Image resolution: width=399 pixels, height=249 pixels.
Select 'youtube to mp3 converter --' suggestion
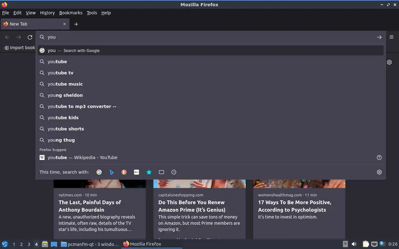coord(211,106)
